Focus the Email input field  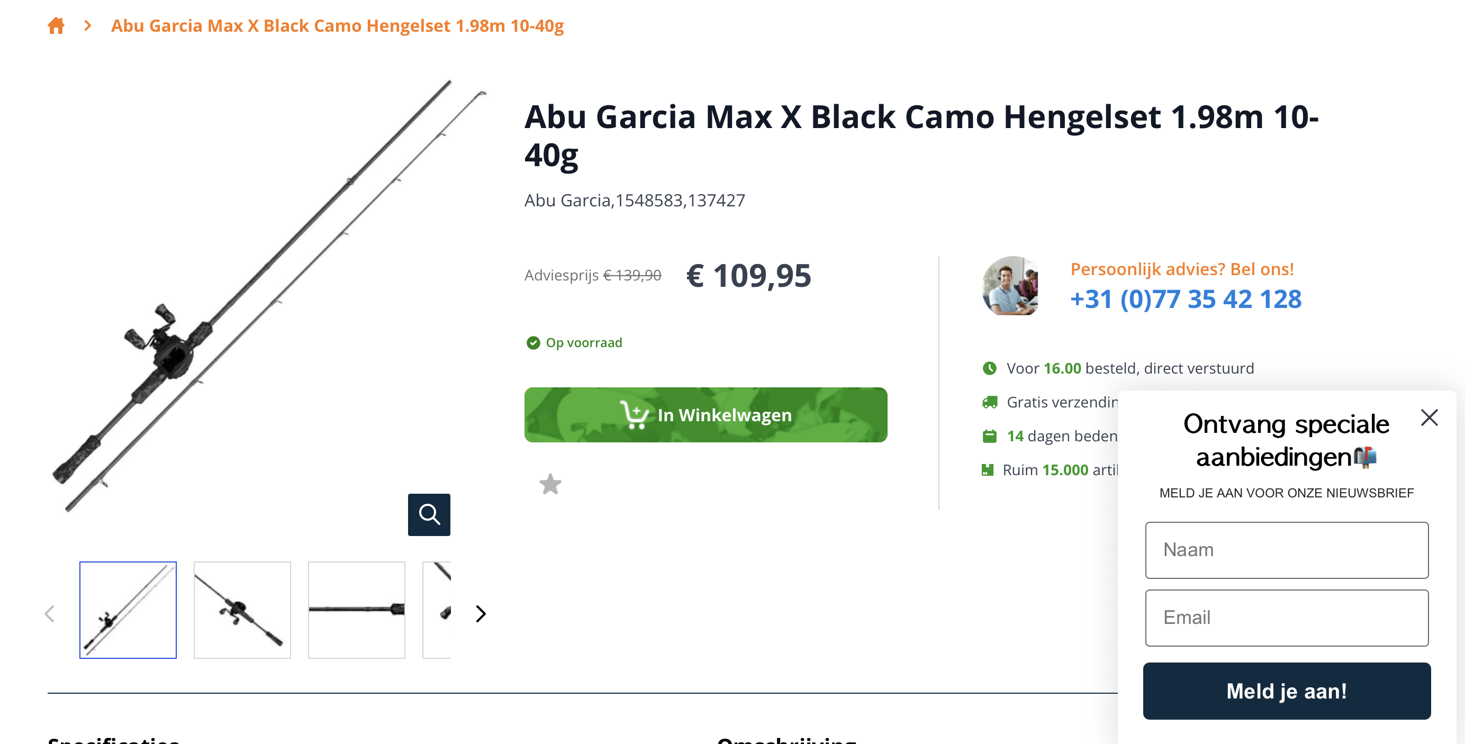(1287, 618)
